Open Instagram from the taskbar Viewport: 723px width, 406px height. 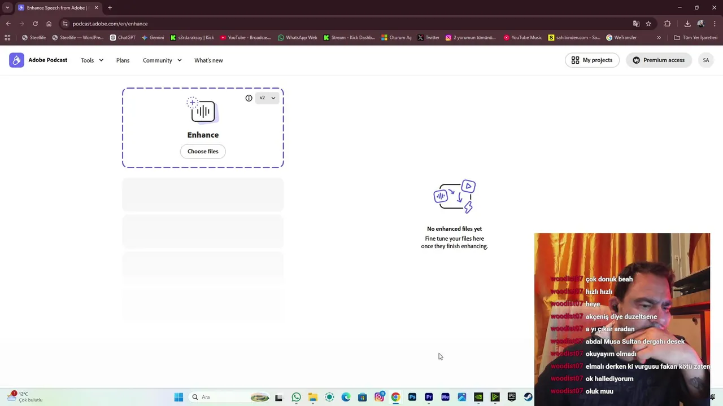pos(379,397)
